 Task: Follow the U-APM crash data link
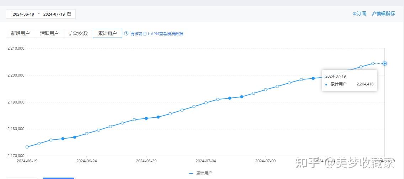pyautogui.click(x=157, y=34)
